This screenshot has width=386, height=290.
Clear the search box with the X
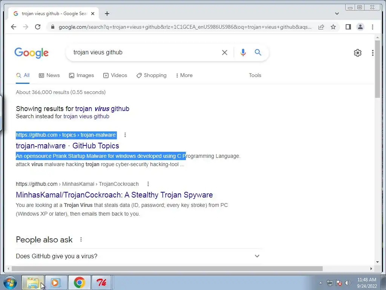pyautogui.click(x=225, y=52)
